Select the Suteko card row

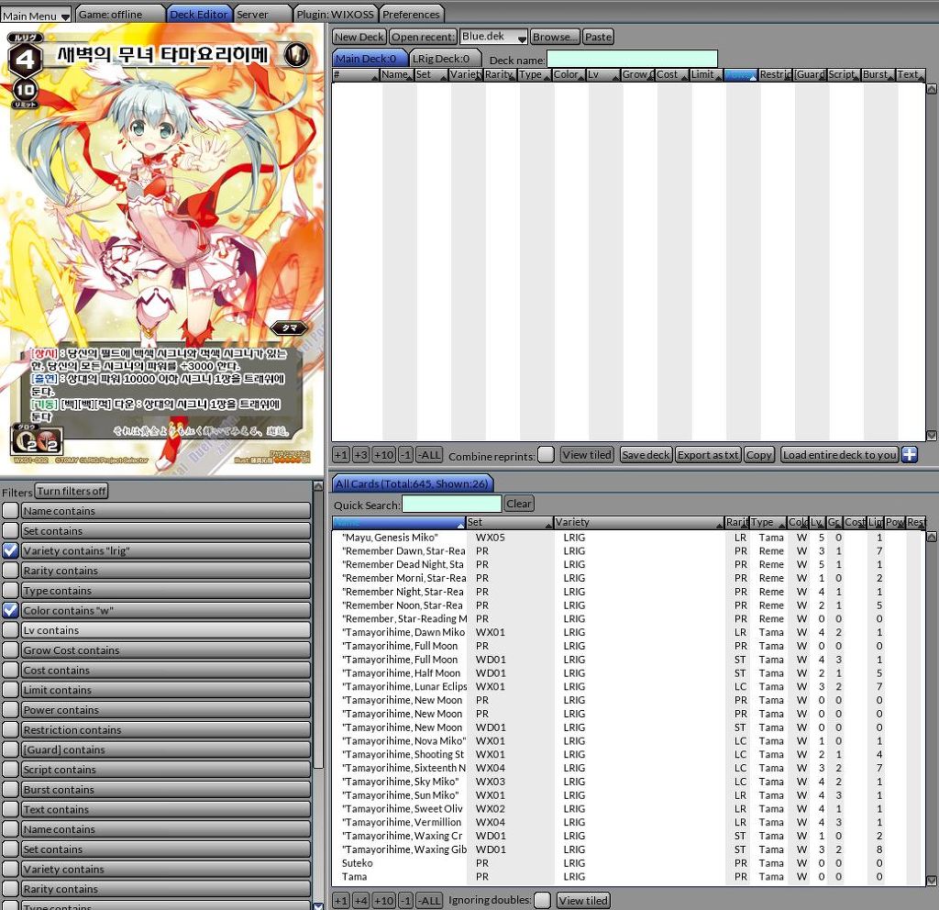tap(628, 862)
